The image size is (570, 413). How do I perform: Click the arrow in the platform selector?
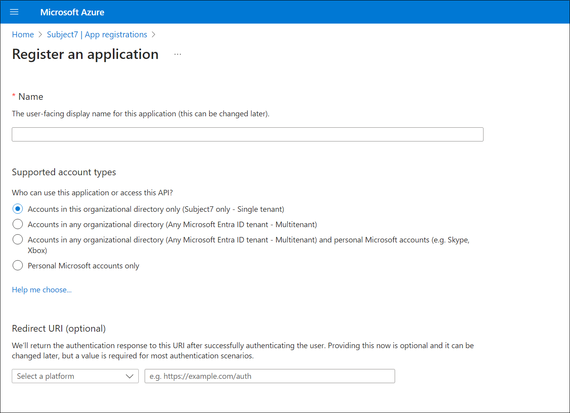point(129,376)
